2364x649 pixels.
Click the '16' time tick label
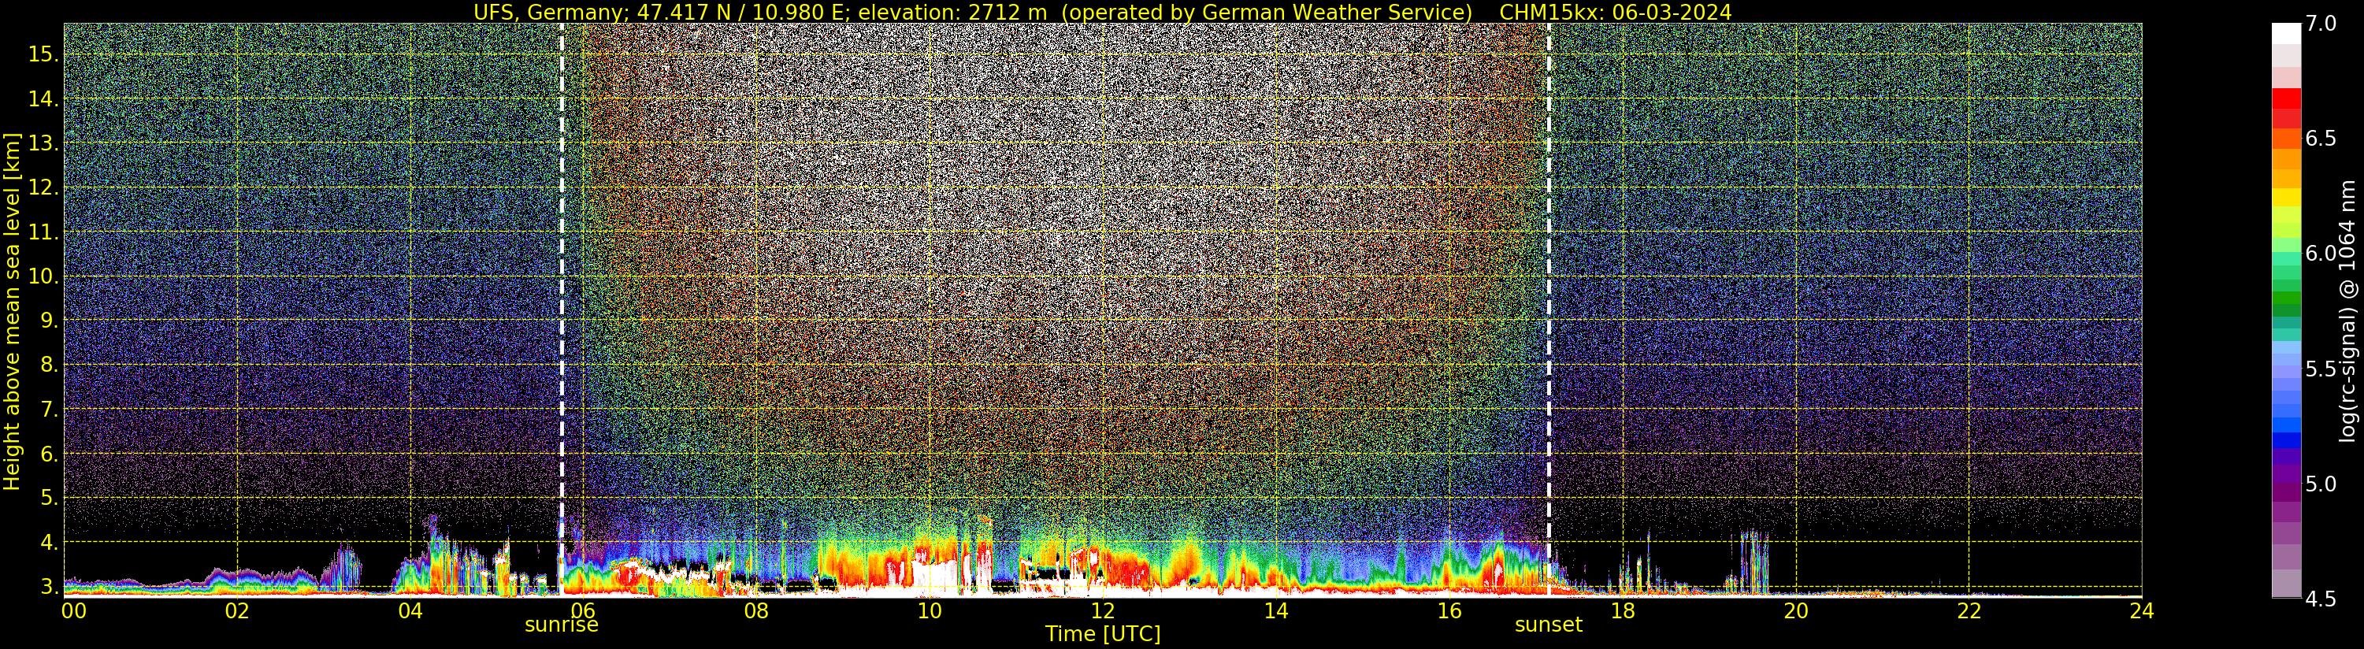[x=1449, y=611]
